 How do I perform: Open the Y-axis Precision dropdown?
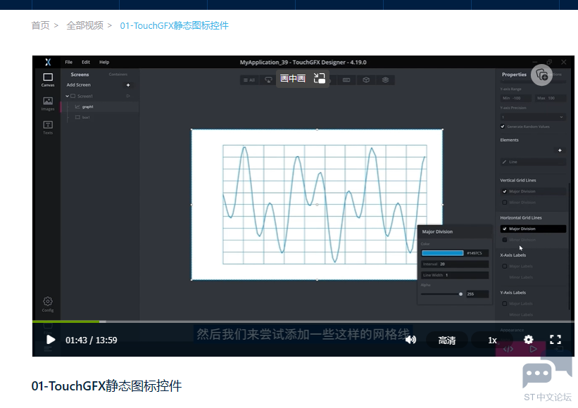[x=533, y=117]
